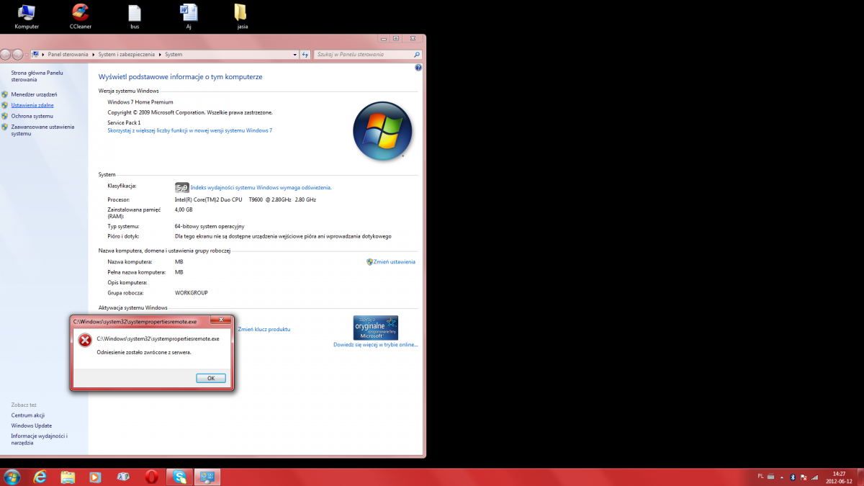Select the Aj Word document icon
This screenshot has width=864, height=486.
189,16
